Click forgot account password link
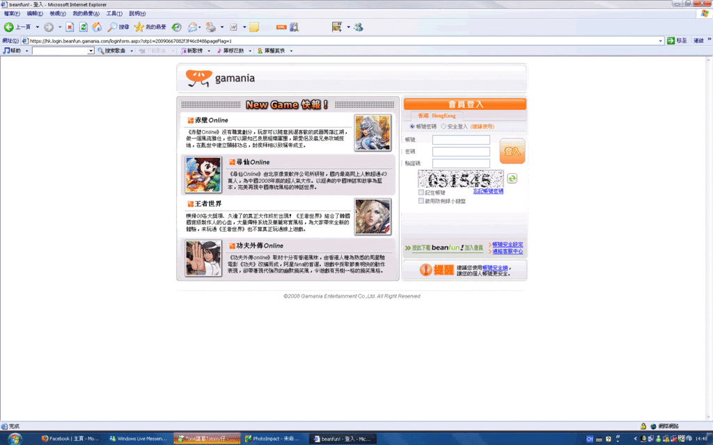713x445 pixels. (488, 191)
